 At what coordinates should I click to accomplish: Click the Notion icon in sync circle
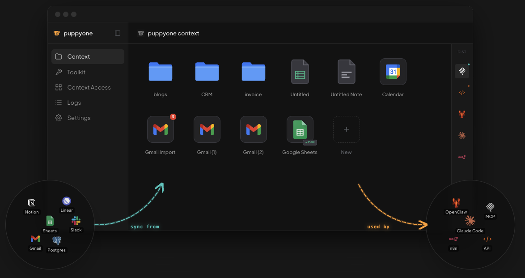coord(32,203)
